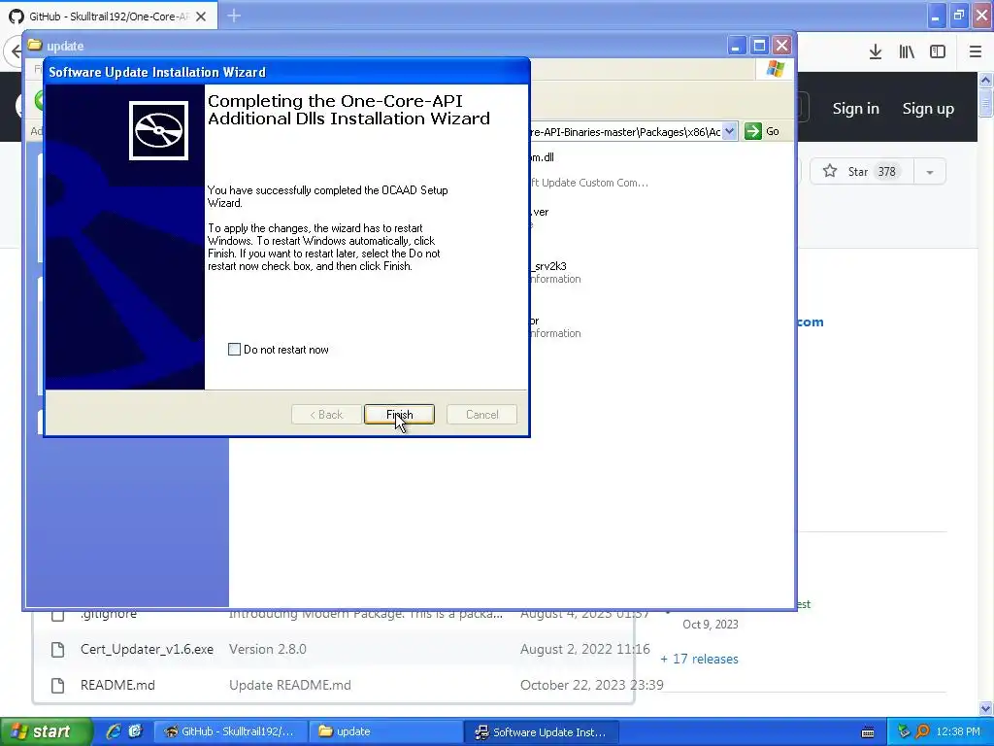Click the Finish button in the wizard

(399, 414)
